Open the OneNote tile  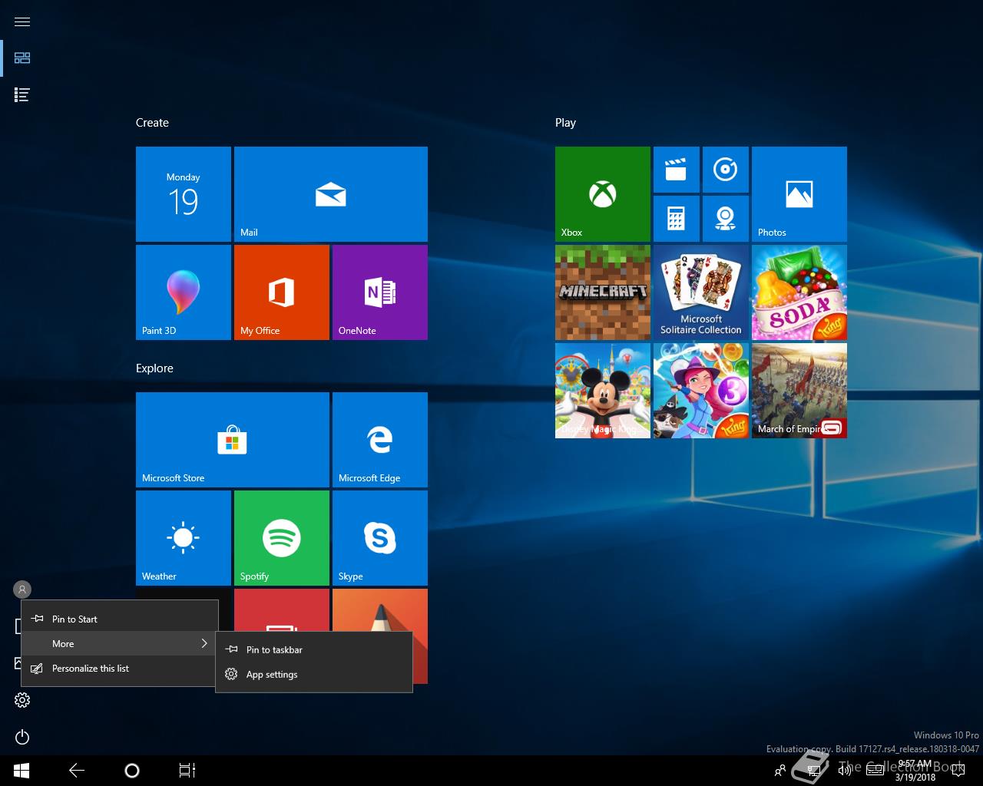click(x=380, y=292)
